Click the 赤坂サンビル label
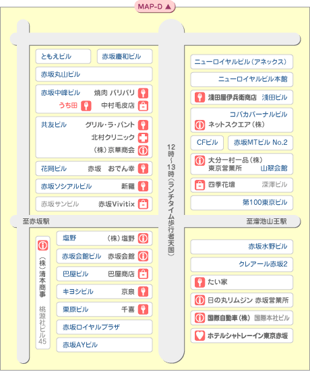Screen dimensions: 310x376 point(60,204)
